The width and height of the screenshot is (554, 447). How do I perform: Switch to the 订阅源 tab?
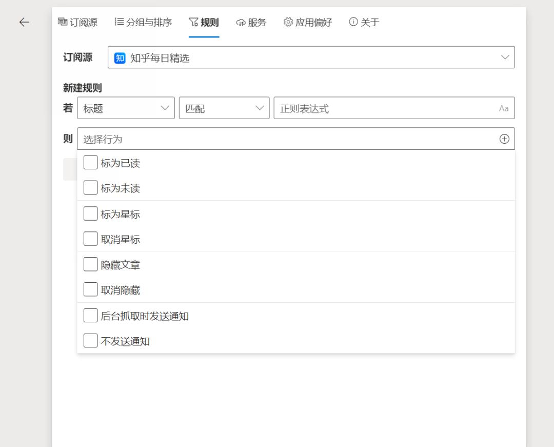77,22
